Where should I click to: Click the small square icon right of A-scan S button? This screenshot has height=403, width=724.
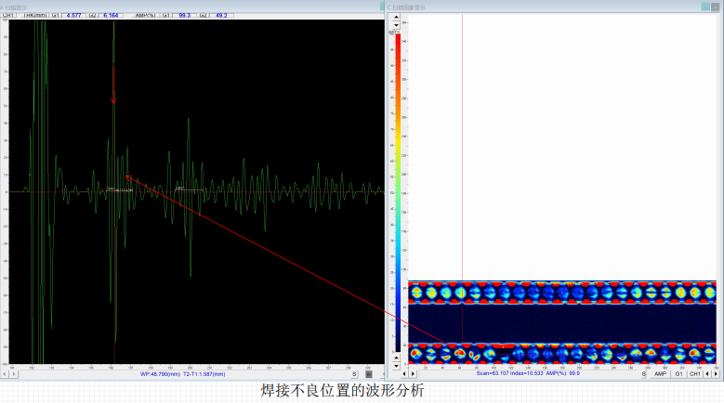pyautogui.click(x=369, y=373)
